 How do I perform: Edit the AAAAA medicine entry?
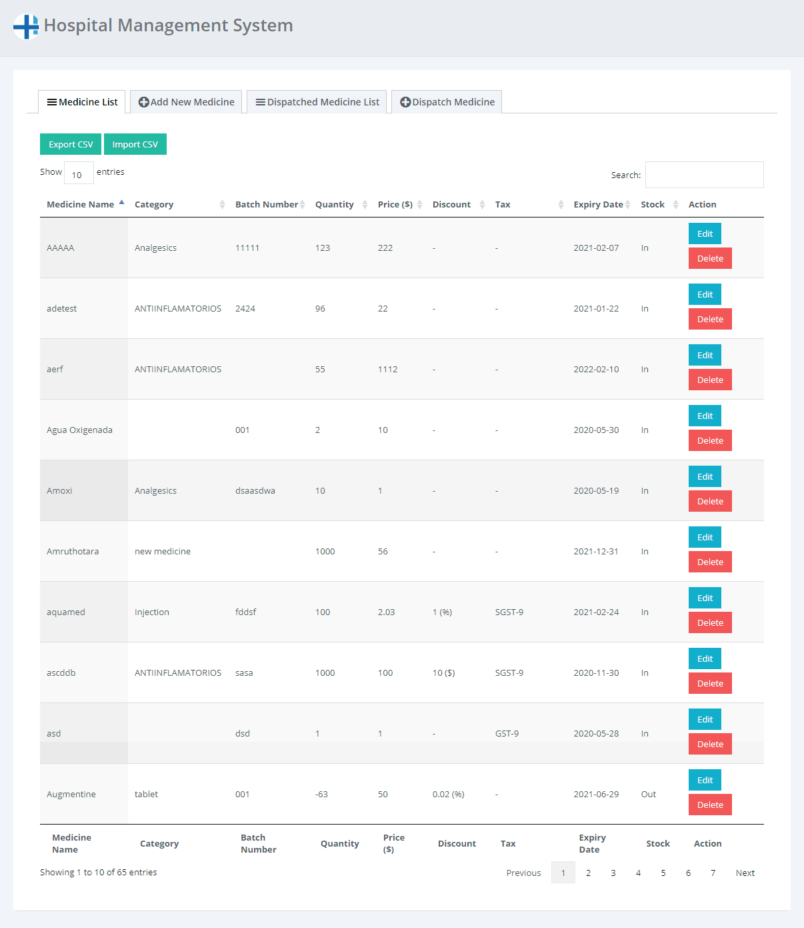(x=705, y=234)
